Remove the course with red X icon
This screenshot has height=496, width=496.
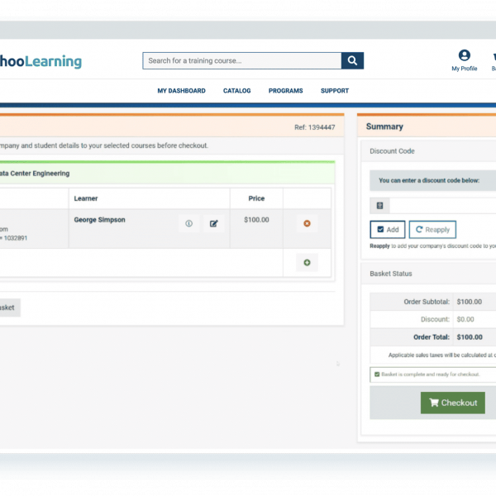pos(307,223)
